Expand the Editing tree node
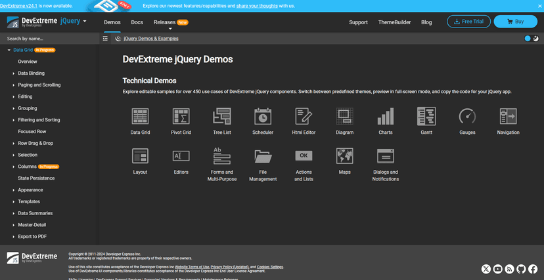The image size is (544, 280). (14, 97)
